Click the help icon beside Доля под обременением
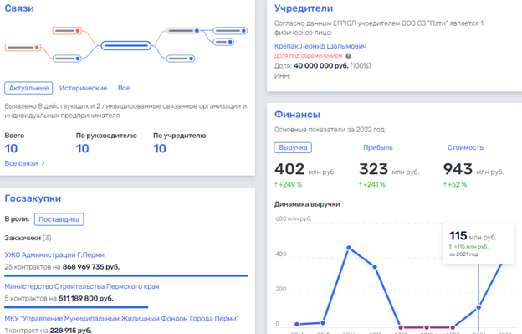Image resolution: width=522 pixels, height=334 pixels. [x=348, y=56]
